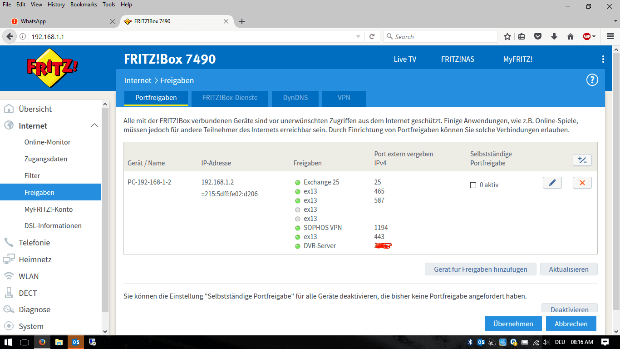Click the pencil edit icon for PC-192-168-1-2
This screenshot has height=349, width=620.
(552, 183)
